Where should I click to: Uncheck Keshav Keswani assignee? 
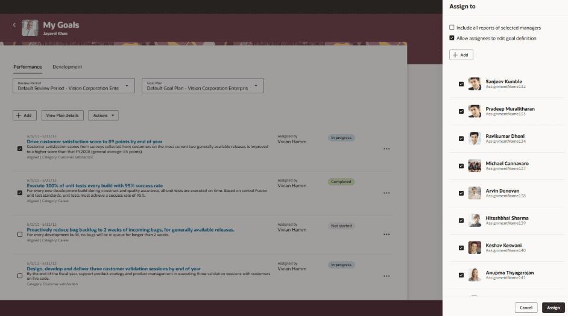[x=461, y=247]
